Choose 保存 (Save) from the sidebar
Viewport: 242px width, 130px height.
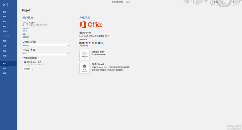point(5,27)
